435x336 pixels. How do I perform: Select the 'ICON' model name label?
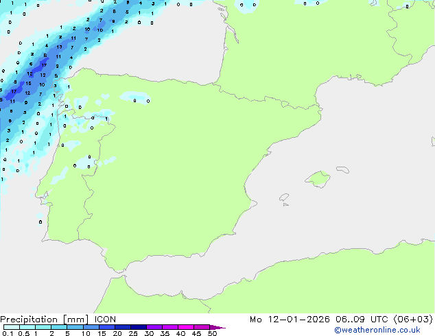pyautogui.click(x=105, y=320)
